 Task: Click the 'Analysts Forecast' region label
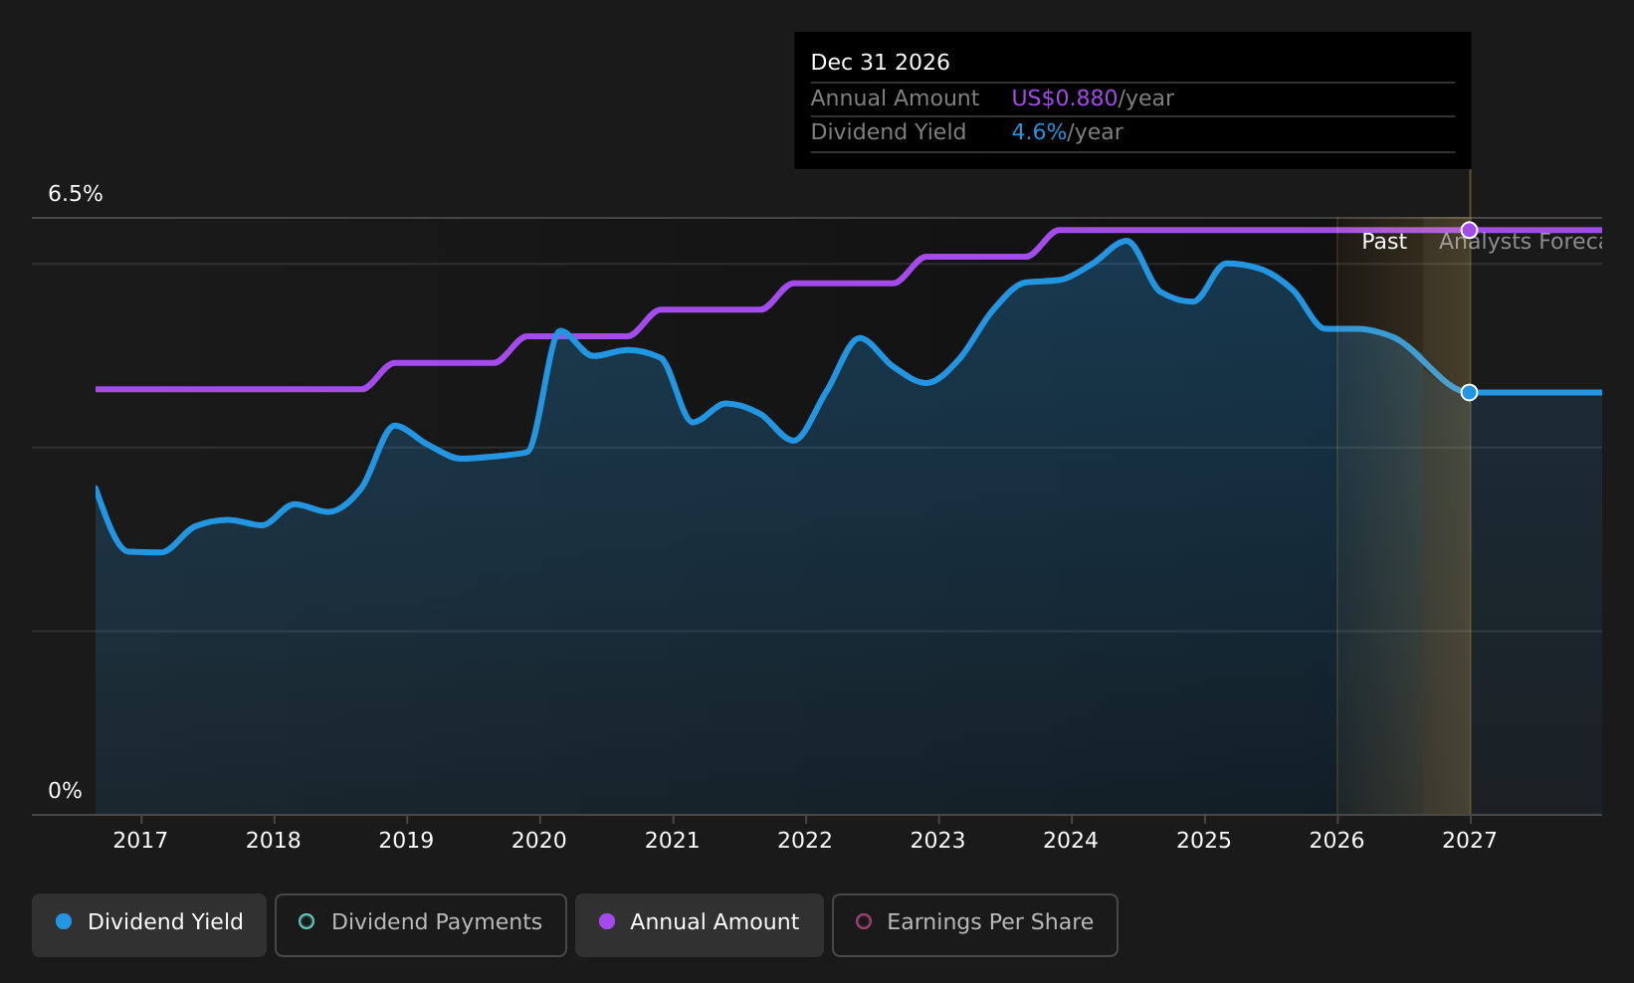point(1521,242)
